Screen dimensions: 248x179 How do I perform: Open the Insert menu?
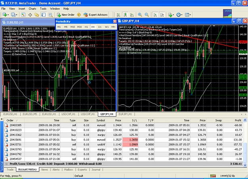22,9
